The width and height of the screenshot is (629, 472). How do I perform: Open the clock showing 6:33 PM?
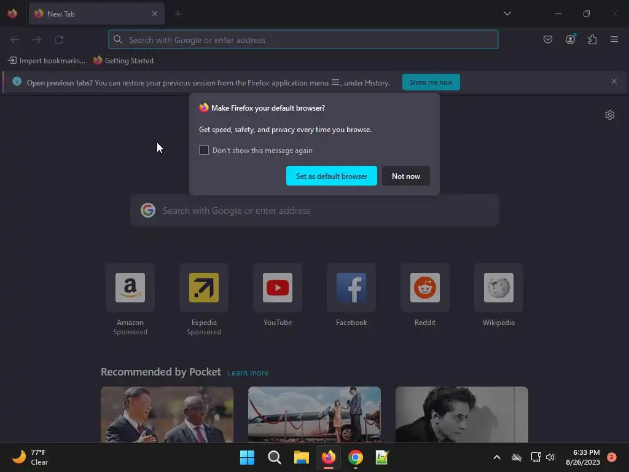tap(583, 457)
